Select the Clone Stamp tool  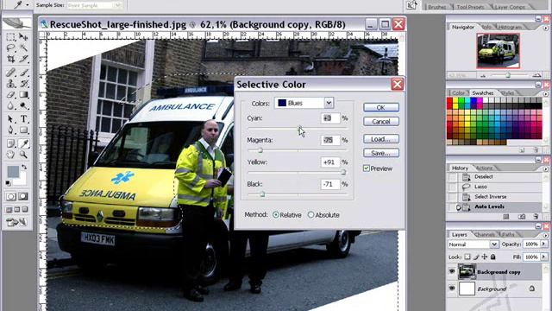point(10,84)
